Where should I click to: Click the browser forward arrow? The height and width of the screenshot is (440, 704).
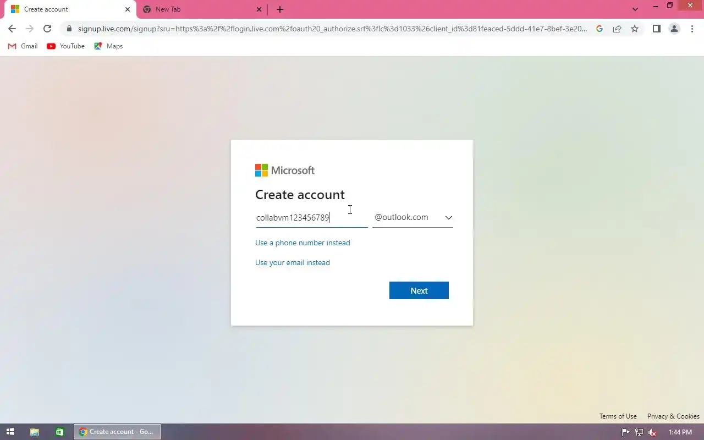(30, 29)
